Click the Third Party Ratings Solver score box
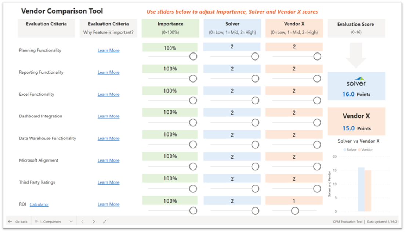Screen dimensions: 405x232 (x=232, y=179)
